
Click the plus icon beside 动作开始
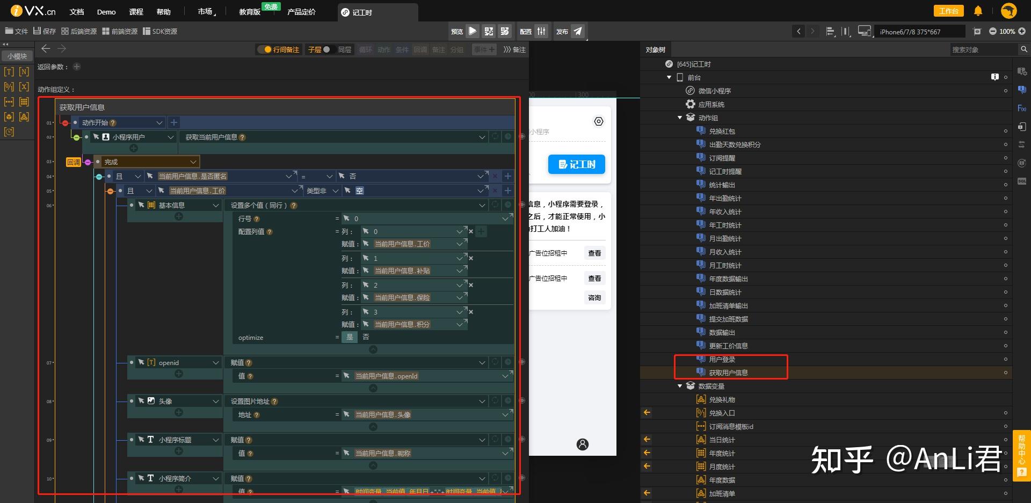[173, 123]
